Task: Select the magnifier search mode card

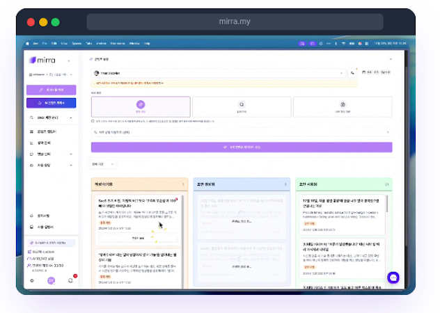Action: (x=242, y=106)
